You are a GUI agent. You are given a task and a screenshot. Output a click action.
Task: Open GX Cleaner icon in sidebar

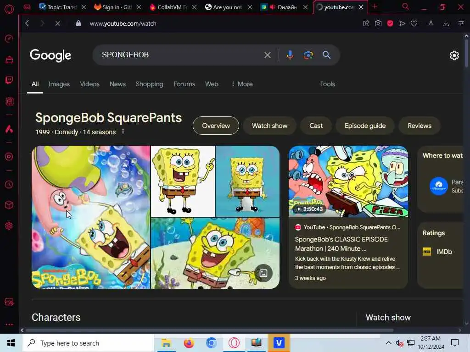click(9, 60)
